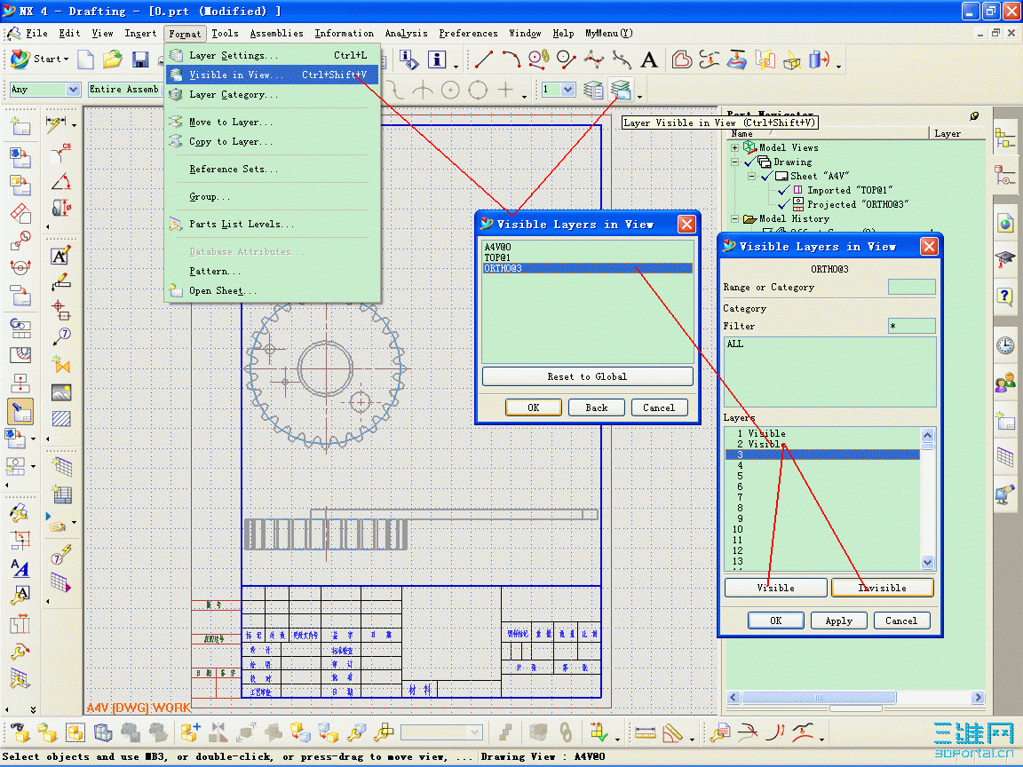Click the Roles people icon in sidebar

[1004, 383]
